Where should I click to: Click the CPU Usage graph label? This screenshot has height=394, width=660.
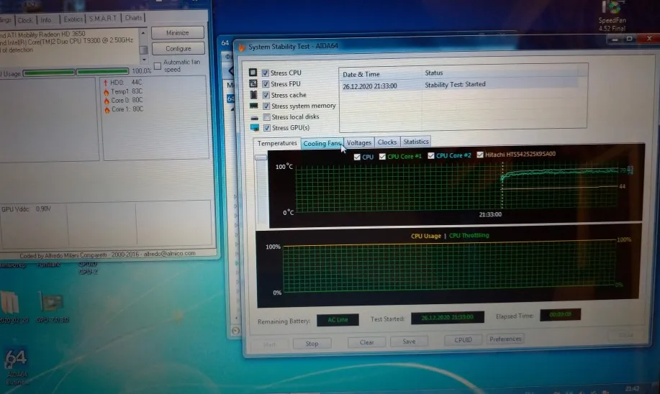coord(425,236)
